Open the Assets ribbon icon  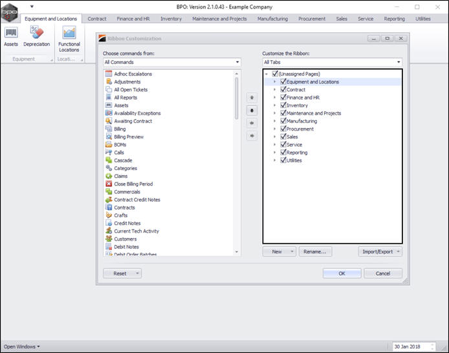[11, 36]
